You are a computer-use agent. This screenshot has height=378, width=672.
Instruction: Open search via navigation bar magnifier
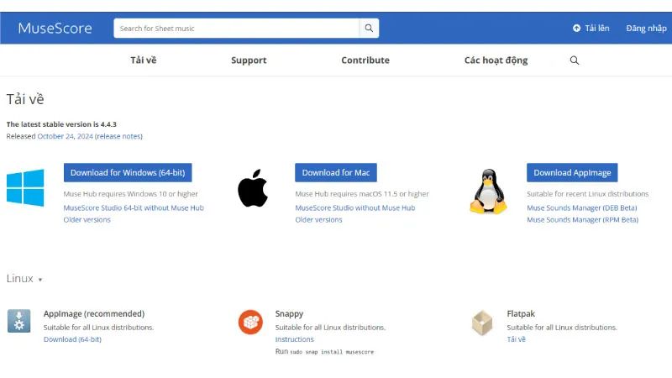(575, 60)
